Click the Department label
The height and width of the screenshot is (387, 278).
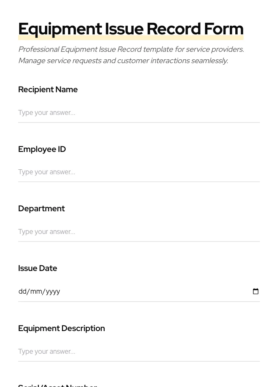[42, 209]
